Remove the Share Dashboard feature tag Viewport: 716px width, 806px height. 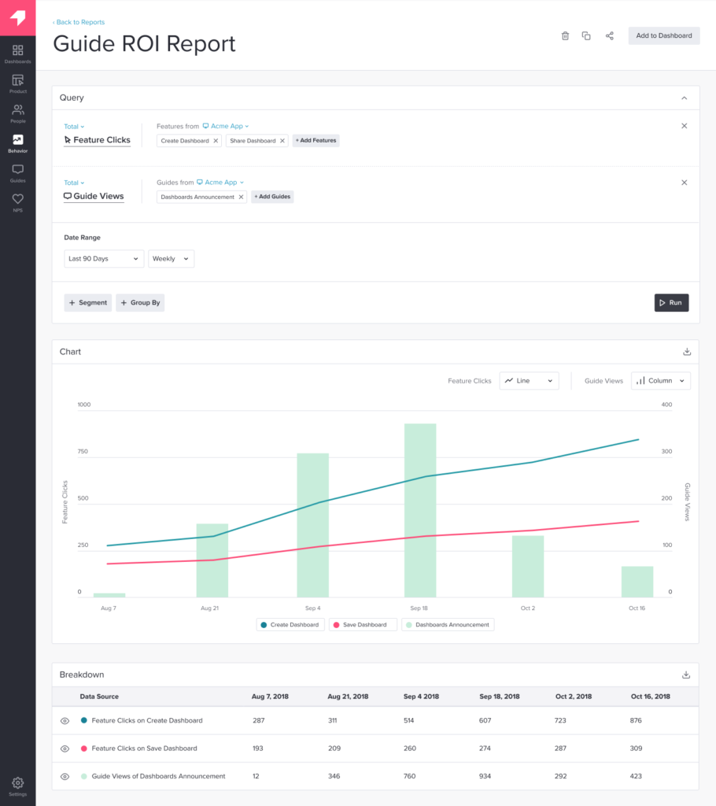[282, 141]
